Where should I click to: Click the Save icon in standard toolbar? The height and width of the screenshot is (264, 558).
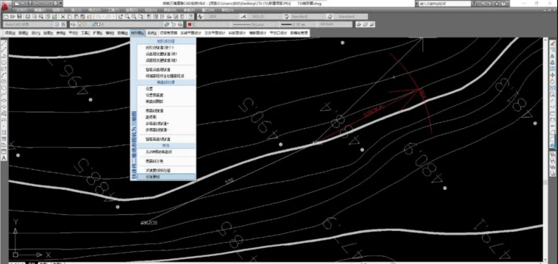(19, 16)
